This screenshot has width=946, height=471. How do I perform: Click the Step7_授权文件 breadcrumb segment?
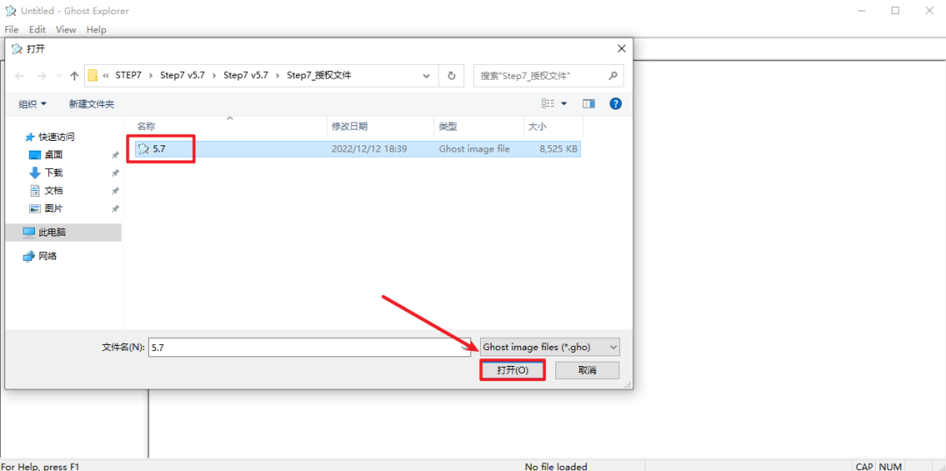(319, 75)
